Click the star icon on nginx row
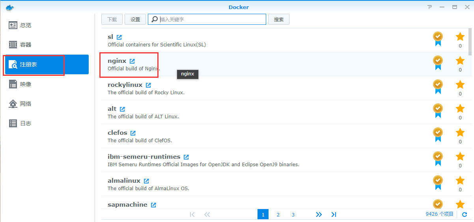The image size is (474, 222). (x=460, y=61)
